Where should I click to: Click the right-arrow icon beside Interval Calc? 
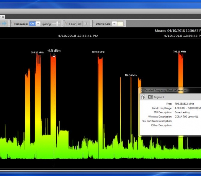coord(115,23)
